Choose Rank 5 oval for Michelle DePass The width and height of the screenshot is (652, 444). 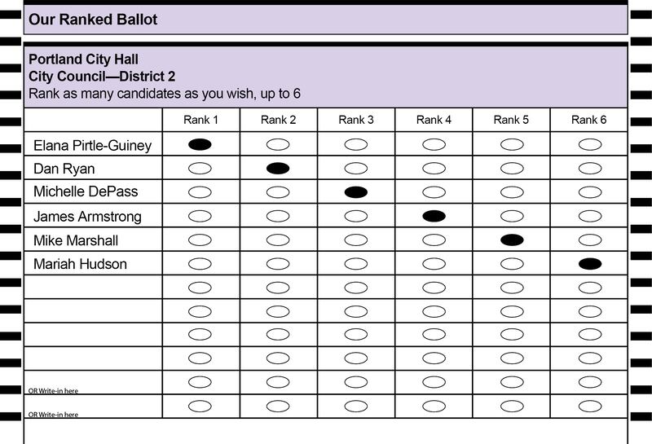point(512,192)
